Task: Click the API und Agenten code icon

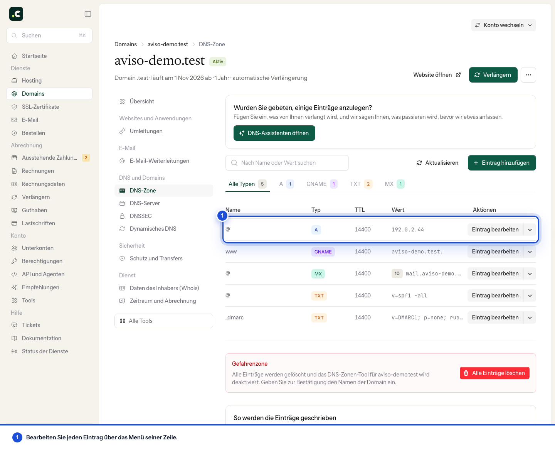Action: click(x=14, y=274)
